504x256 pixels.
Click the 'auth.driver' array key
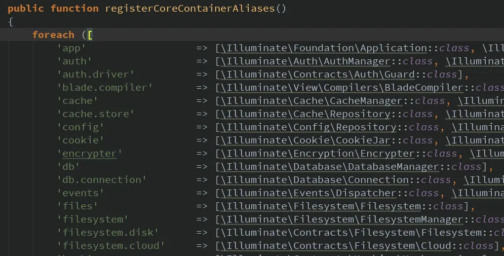(95, 75)
